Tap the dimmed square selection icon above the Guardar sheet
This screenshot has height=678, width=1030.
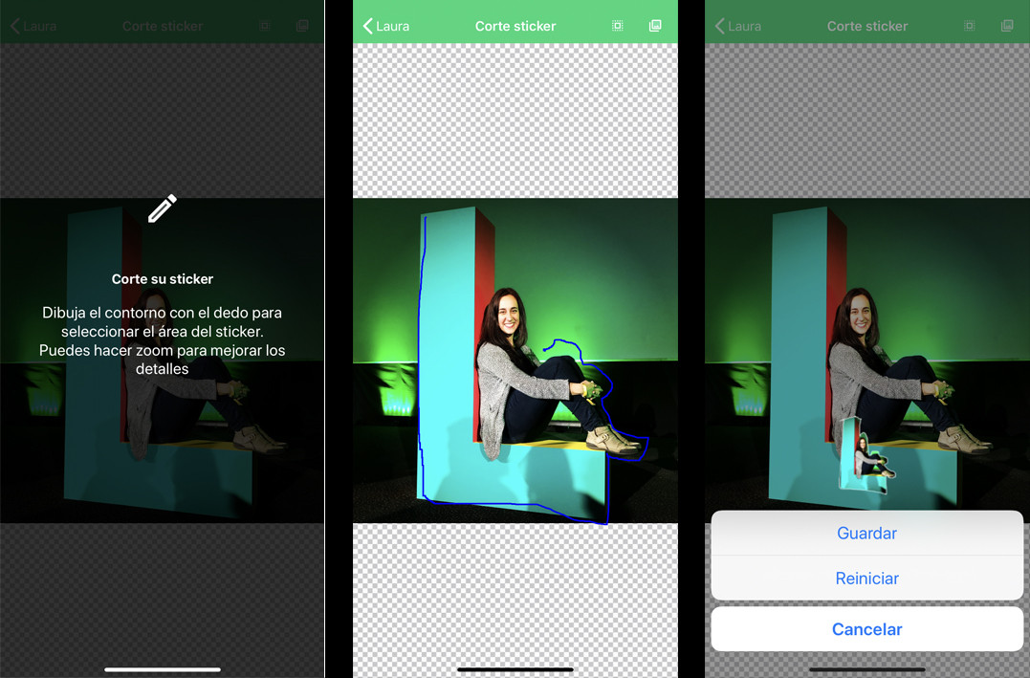[970, 26]
